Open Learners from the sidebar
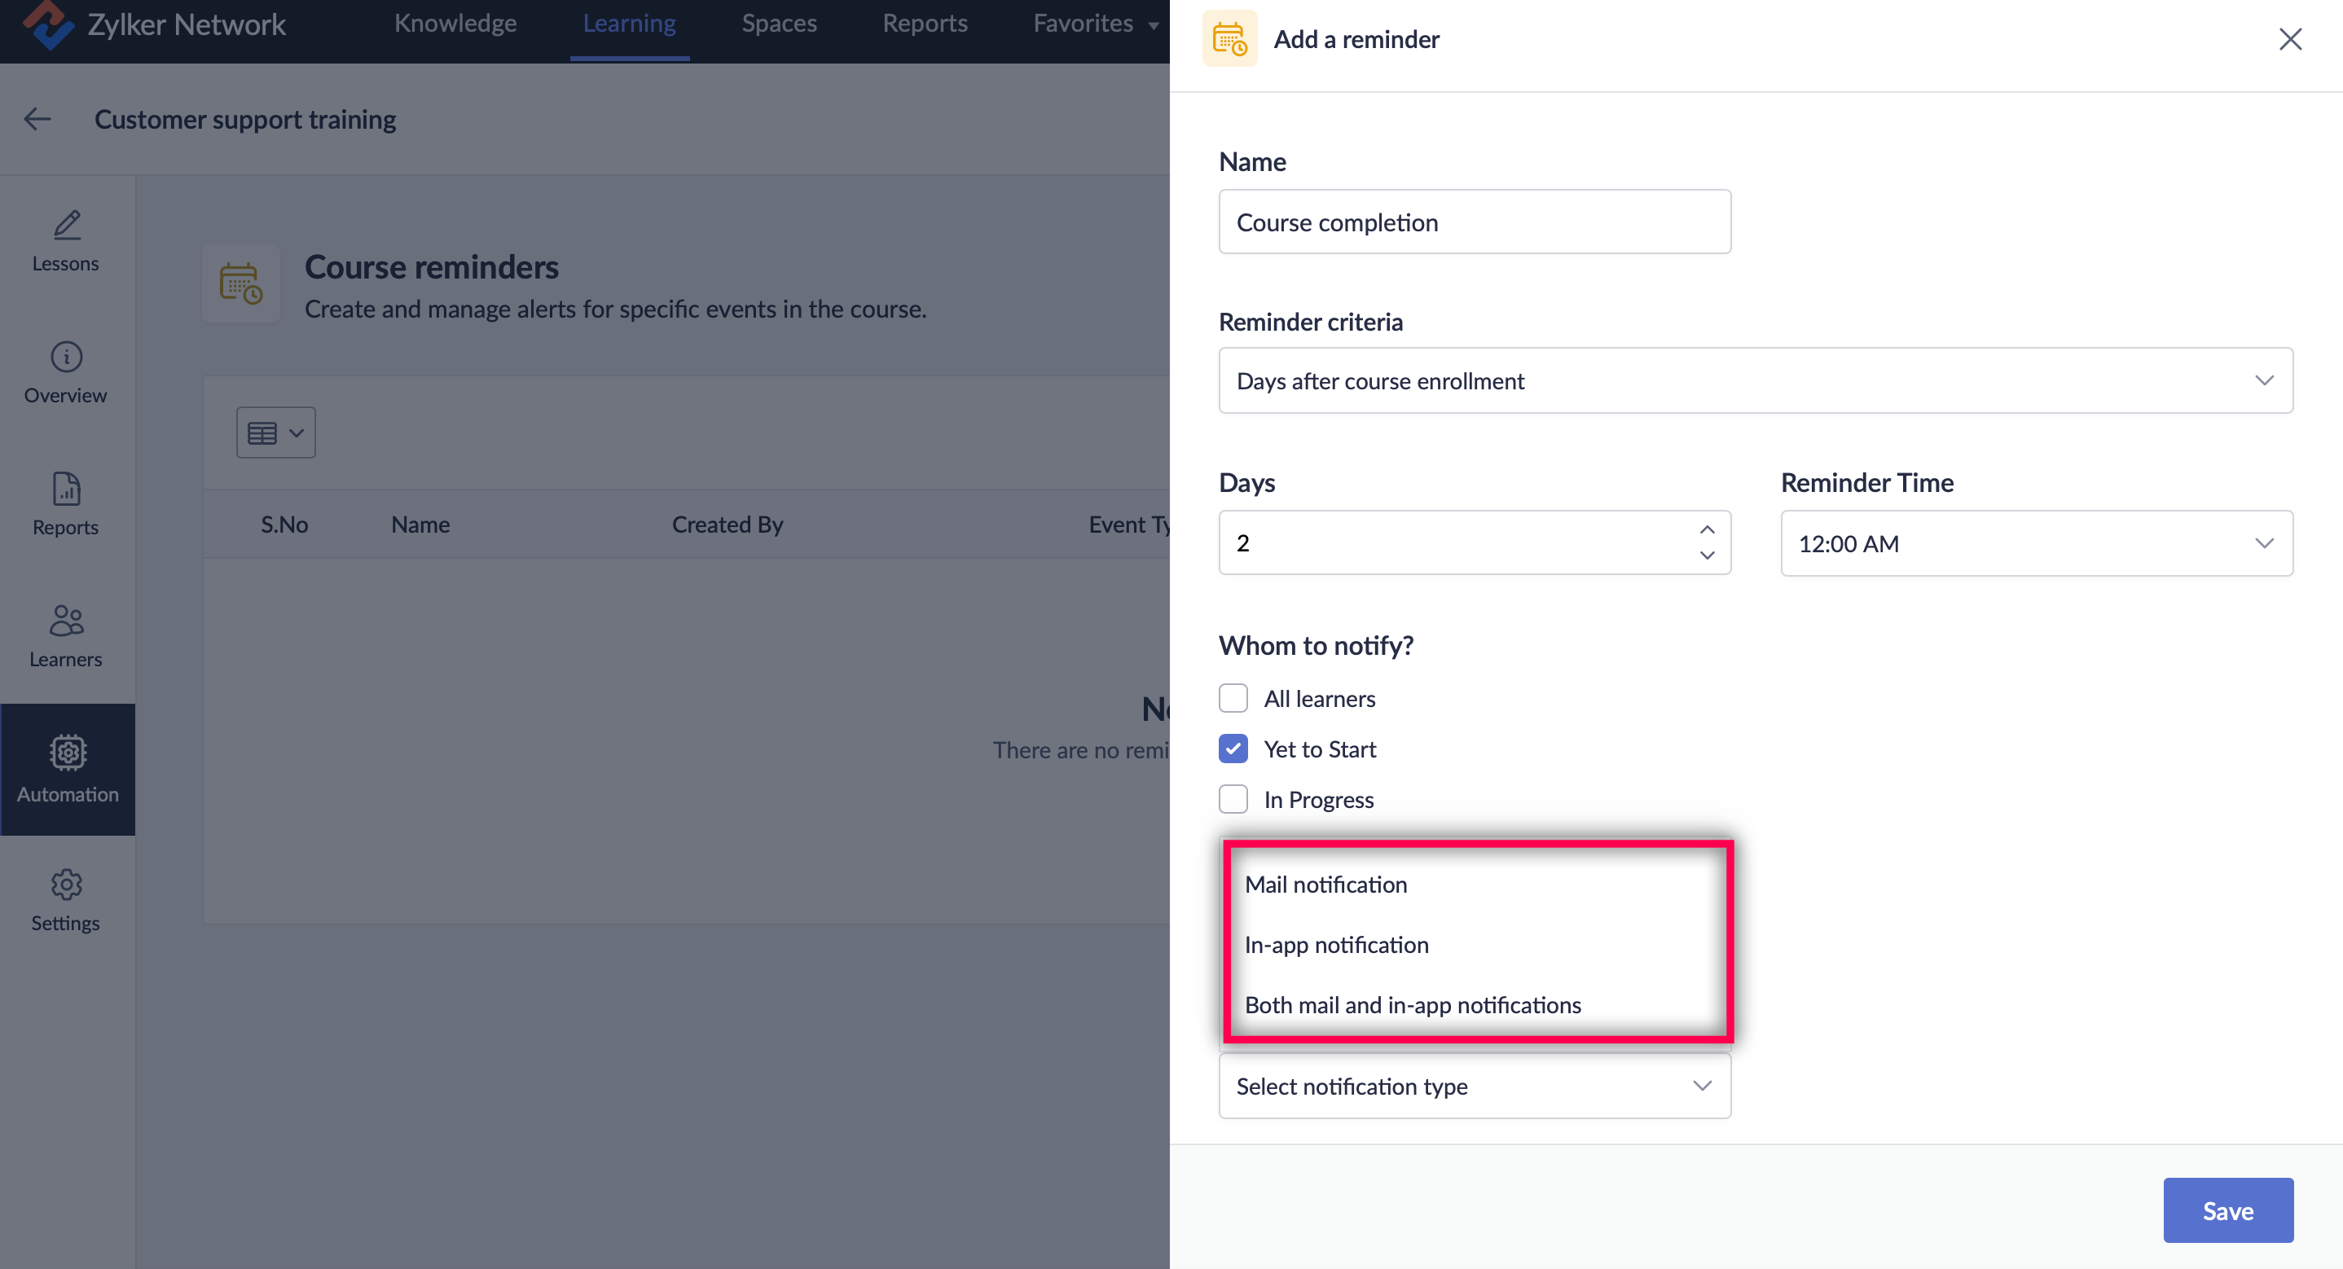Viewport: 2343px width, 1269px height. tap(65, 637)
